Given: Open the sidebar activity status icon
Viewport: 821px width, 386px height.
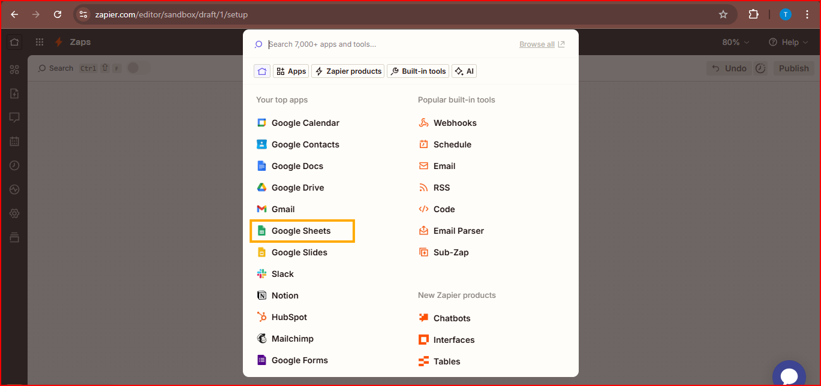Looking at the screenshot, I should pyautogui.click(x=14, y=189).
